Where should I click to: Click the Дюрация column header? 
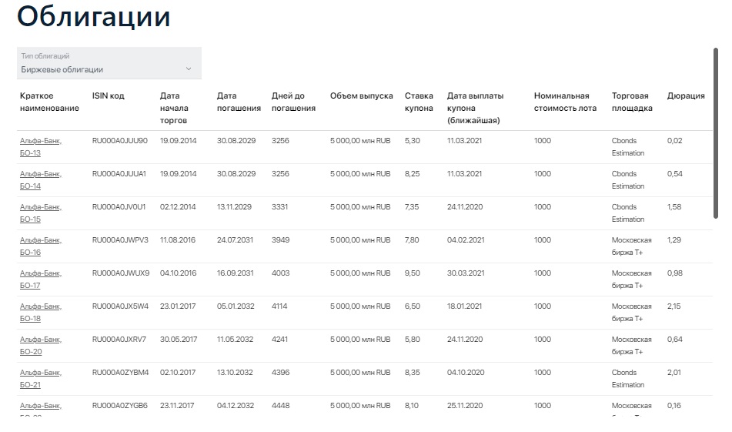click(x=685, y=96)
